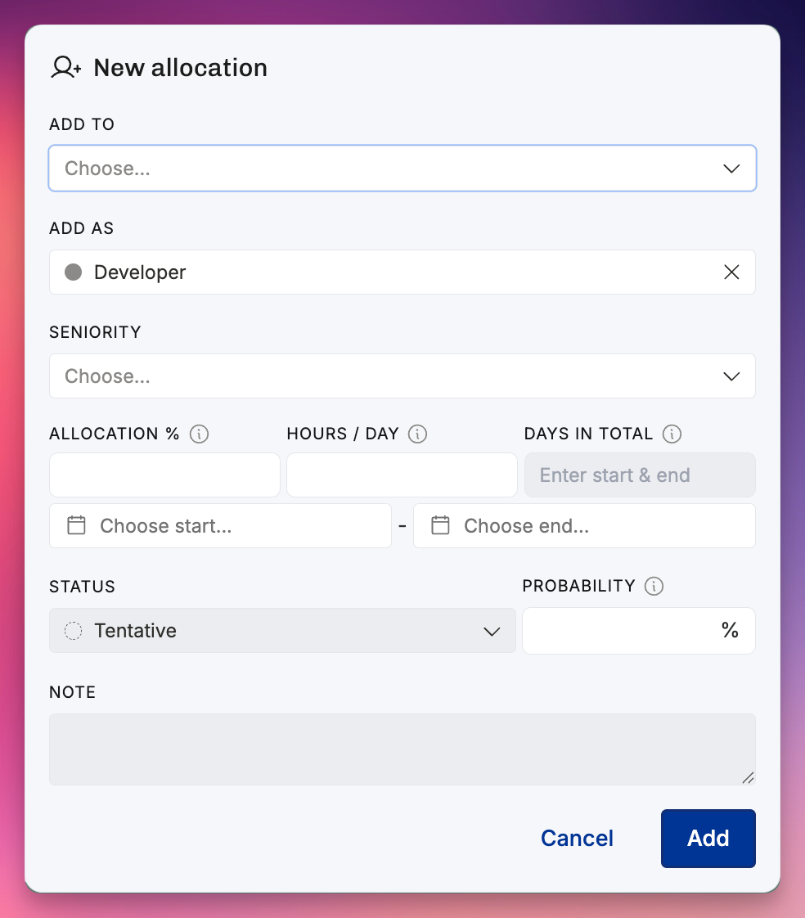This screenshot has width=805, height=918.
Task: Click inside the Note text area
Action: (x=402, y=749)
